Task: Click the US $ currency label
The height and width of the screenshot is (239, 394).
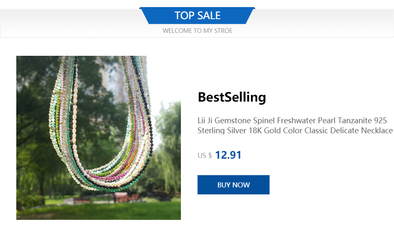Action: point(204,155)
